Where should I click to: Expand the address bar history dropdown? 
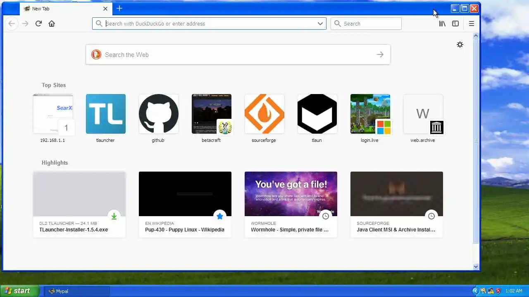pos(320,24)
